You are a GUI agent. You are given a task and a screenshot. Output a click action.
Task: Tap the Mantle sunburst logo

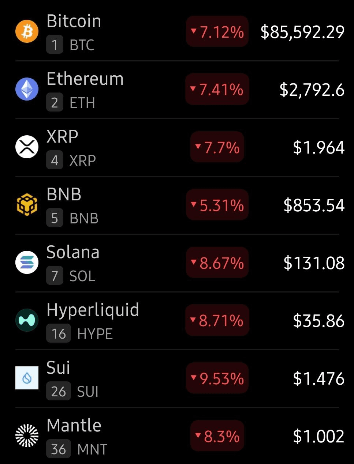point(27,436)
